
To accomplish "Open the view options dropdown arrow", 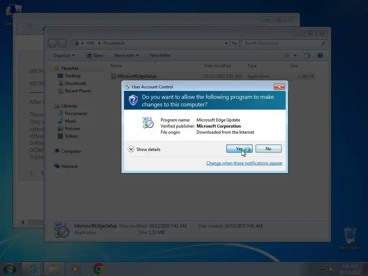I will click(295, 55).
